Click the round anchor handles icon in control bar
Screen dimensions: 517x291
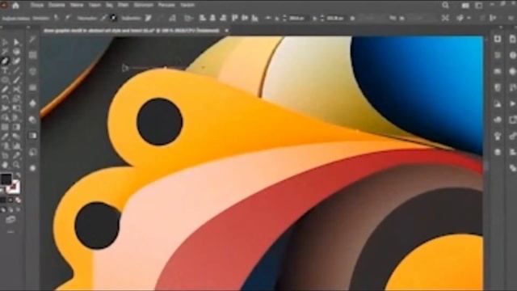[114, 18]
